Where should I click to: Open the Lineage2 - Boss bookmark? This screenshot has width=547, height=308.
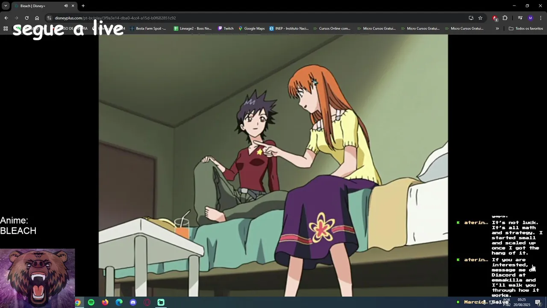(192, 28)
